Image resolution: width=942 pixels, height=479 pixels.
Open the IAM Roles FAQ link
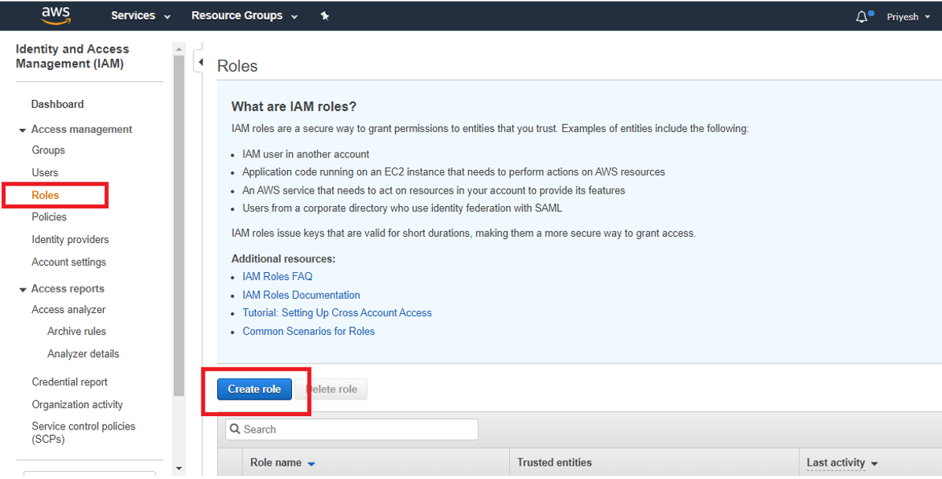(277, 276)
